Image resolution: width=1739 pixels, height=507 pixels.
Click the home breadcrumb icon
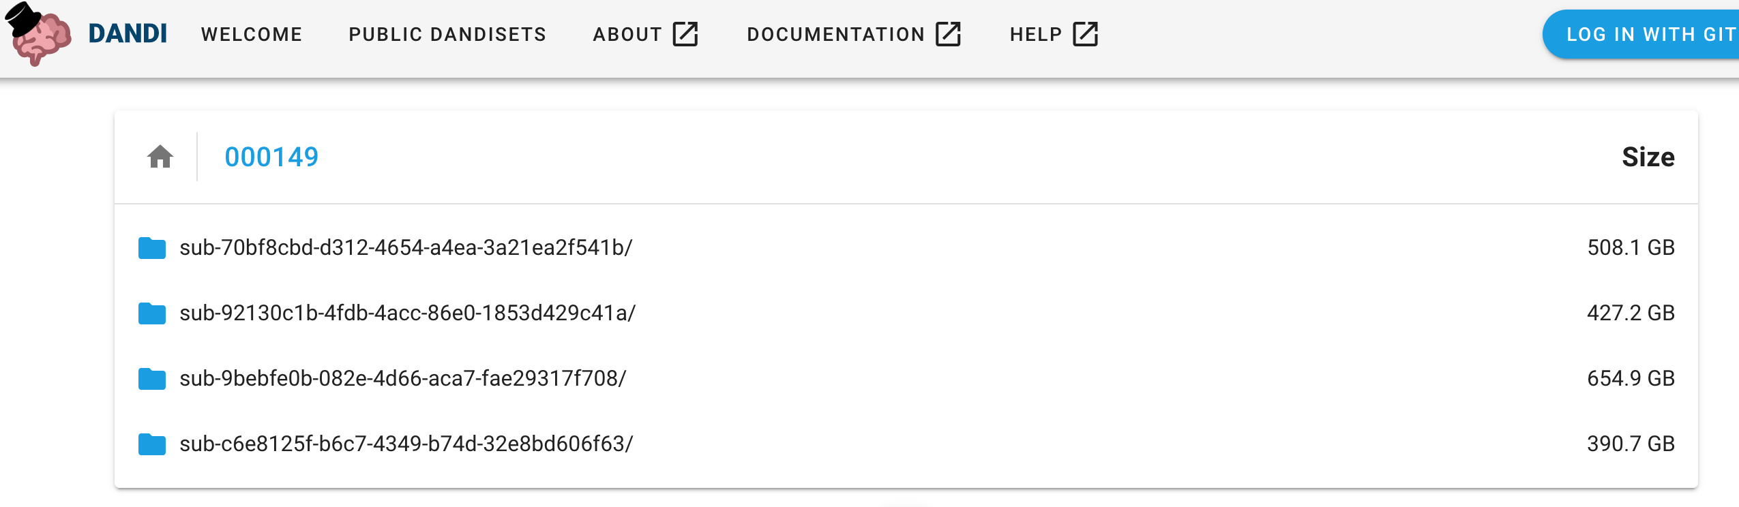160,157
